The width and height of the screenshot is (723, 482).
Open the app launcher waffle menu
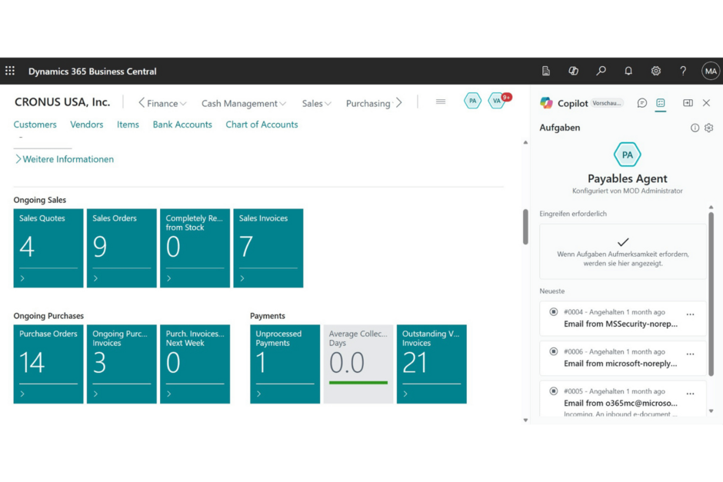(10, 71)
